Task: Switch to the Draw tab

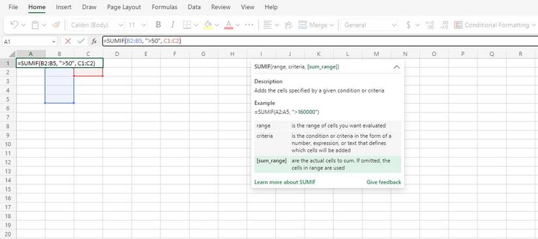Action: click(x=89, y=7)
